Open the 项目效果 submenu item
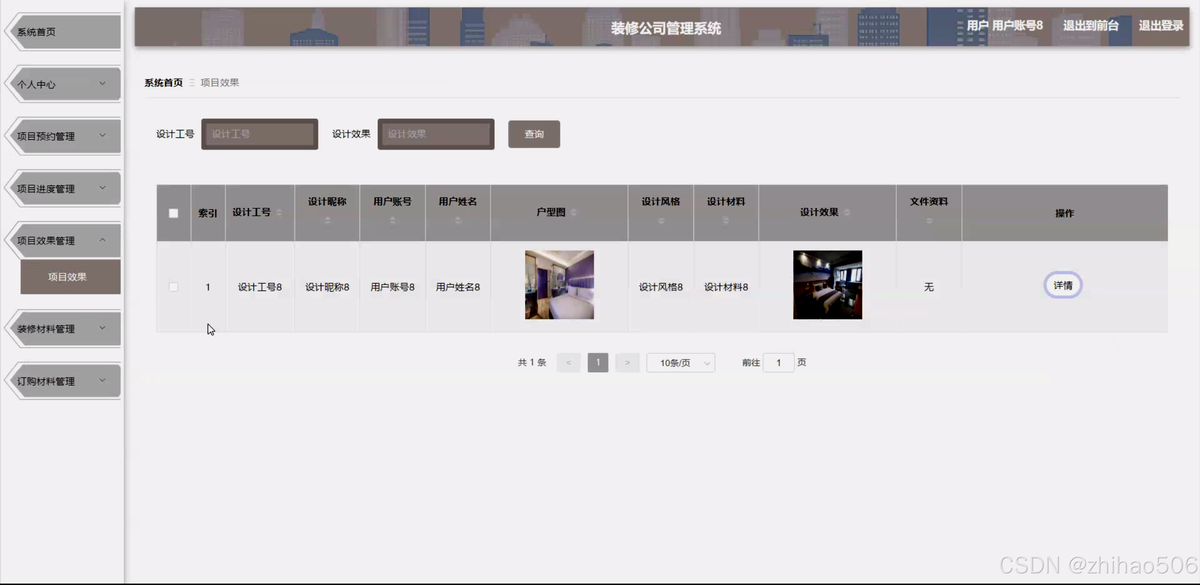 click(70, 277)
